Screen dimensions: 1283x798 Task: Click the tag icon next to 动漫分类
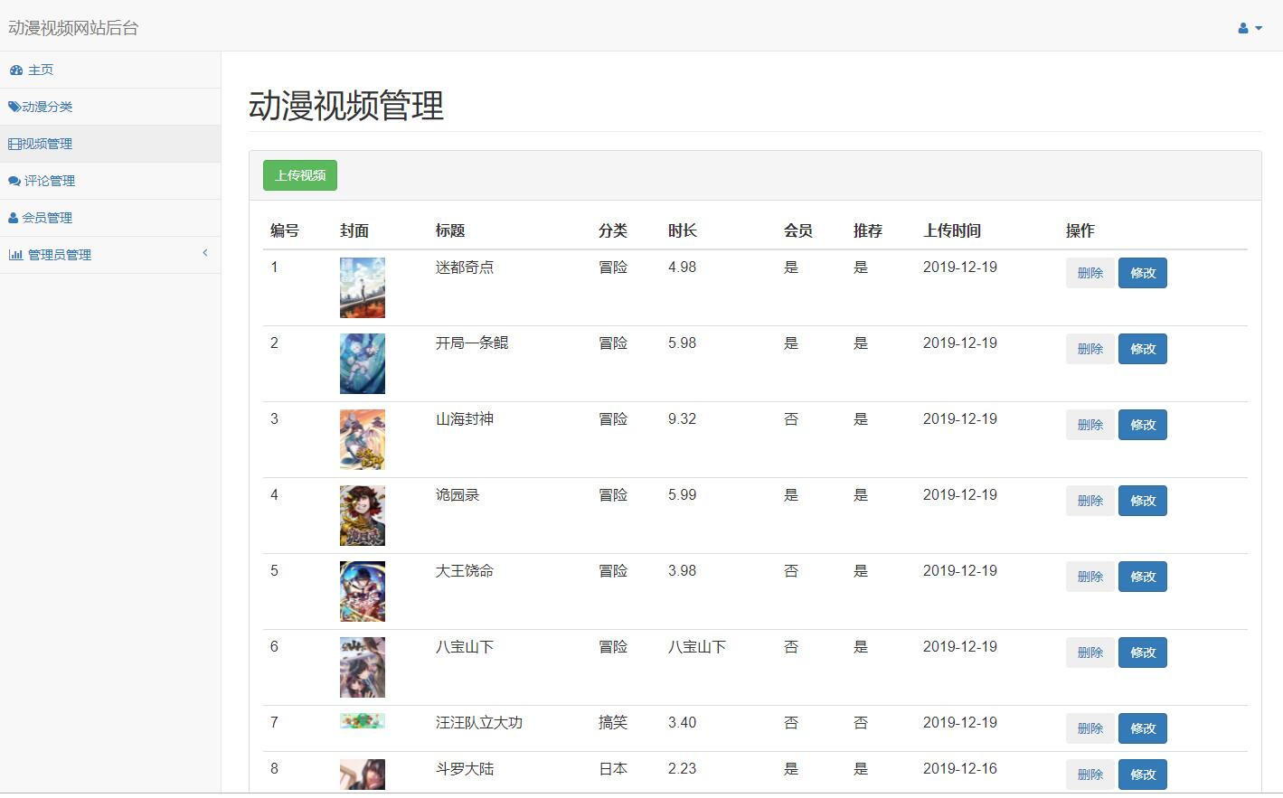click(x=13, y=106)
